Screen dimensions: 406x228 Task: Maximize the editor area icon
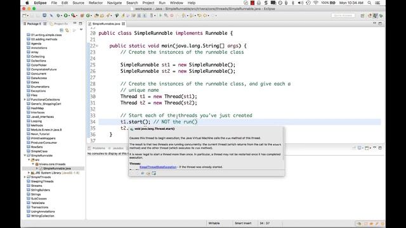[380, 23]
